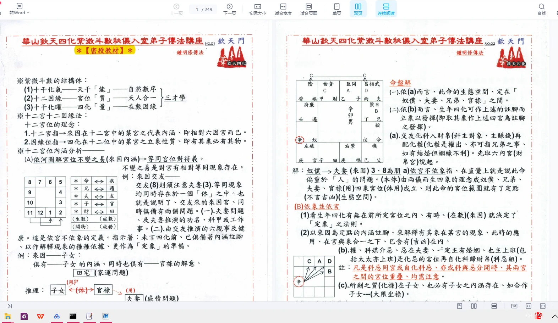Click the ※紫微斗數的結構体 heading
Screen dimensions: 558x323
[52, 81]
